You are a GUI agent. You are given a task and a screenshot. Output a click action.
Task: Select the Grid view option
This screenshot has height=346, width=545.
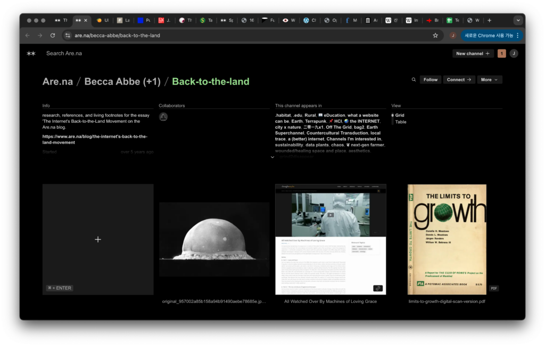(x=399, y=115)
